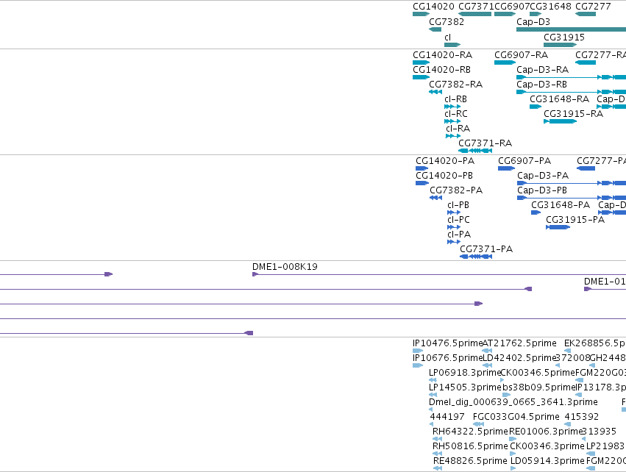Click the DME1-008K19 BAC clone
Screen dimensions: 626x472
(x=439, y=274)
